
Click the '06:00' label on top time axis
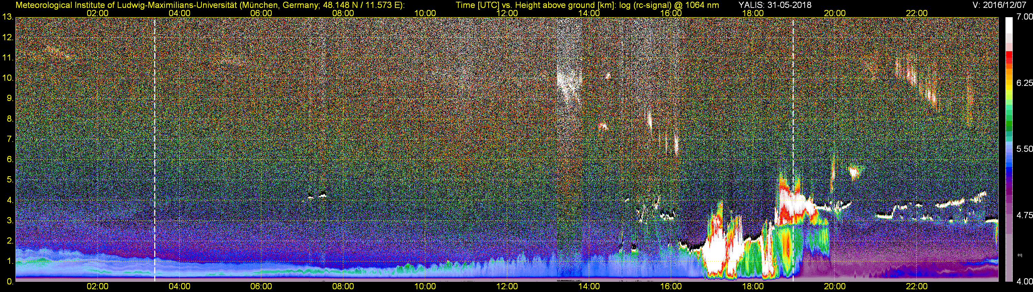(x=261, y=13)
